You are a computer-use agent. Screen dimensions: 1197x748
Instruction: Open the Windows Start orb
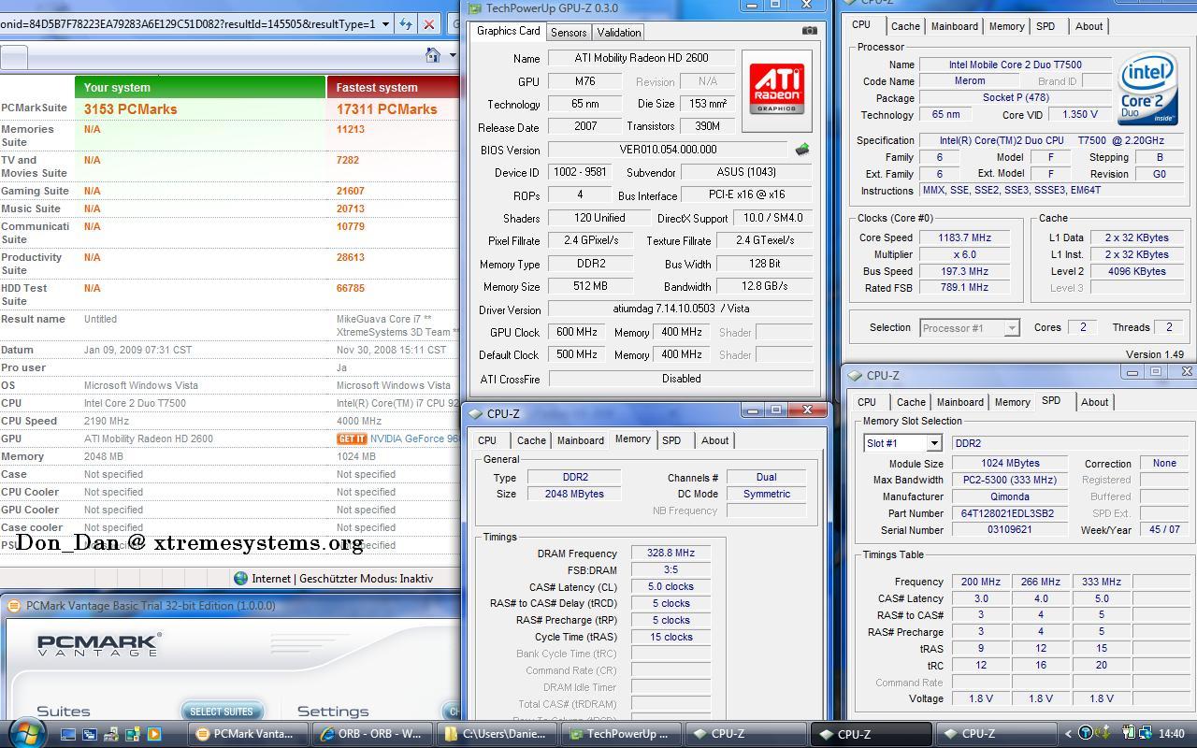click(x=26, y=733)
